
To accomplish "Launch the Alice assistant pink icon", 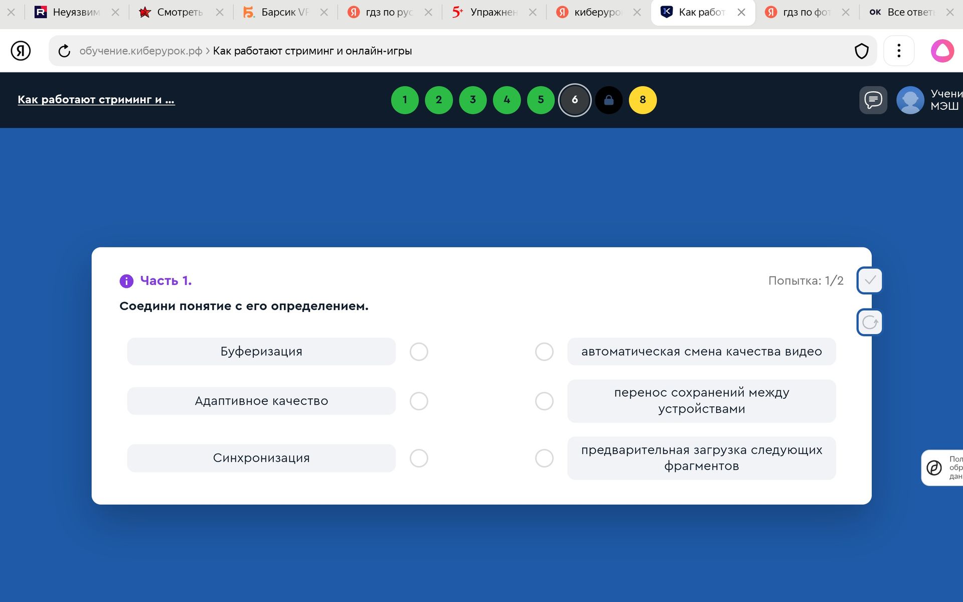I will point(942,51).
